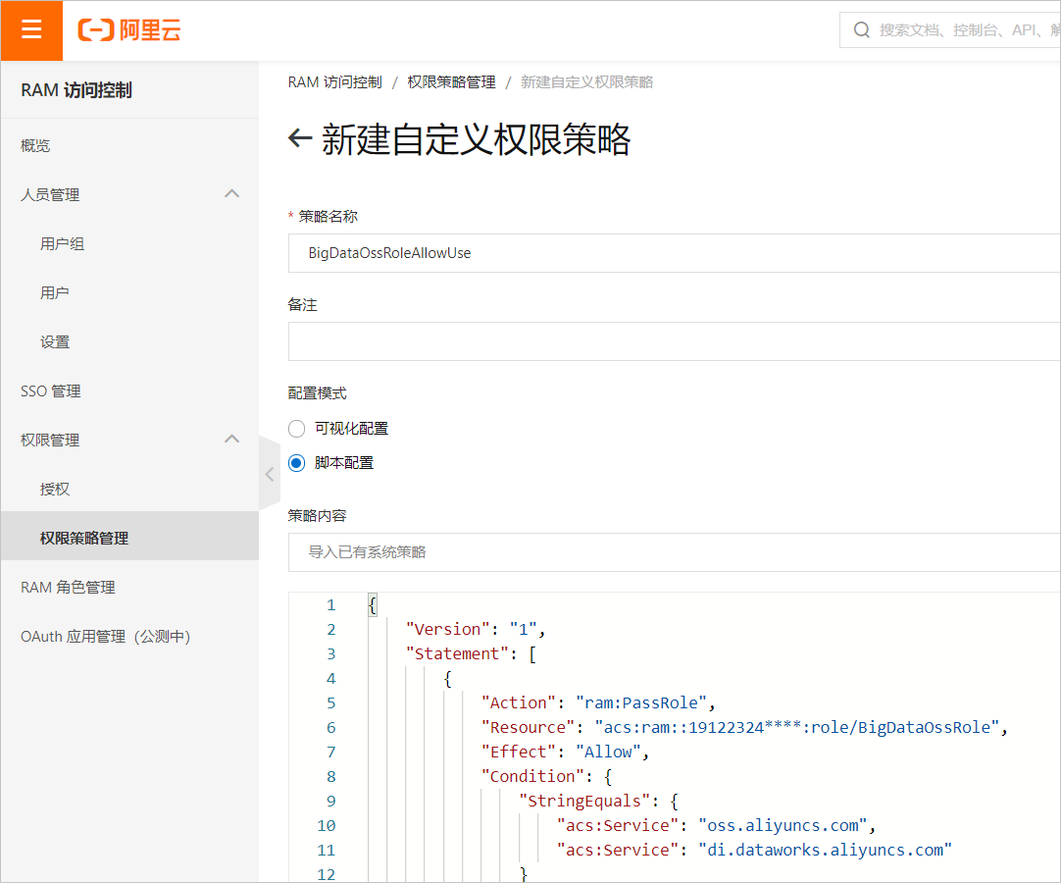Open the 导入已有系统策略 dropdown
Screen dimensions: 1061x883
674,551
